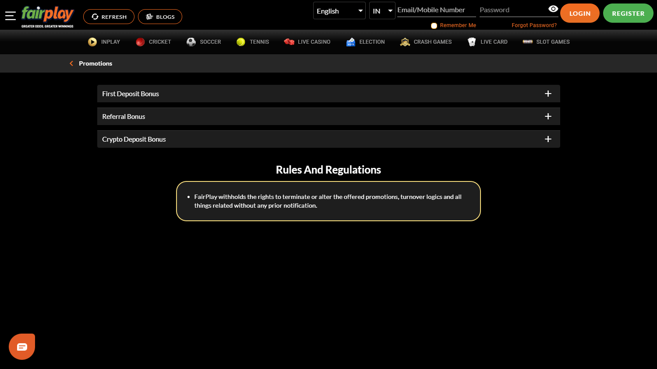Click the Inplay play icon
Image resolution: width=657 pixels, height=369 pixels.
pos(92,42)
